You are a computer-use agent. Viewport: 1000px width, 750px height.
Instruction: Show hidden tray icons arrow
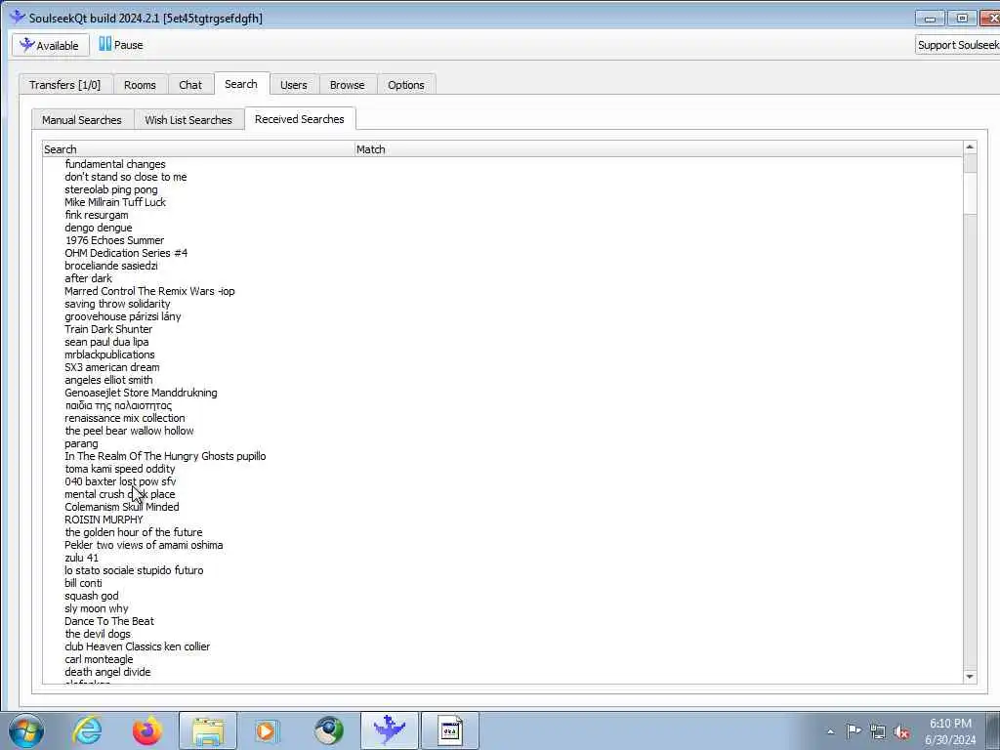click(830, 731)
